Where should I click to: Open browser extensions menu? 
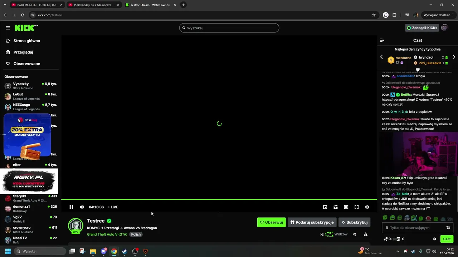[394, 15]
